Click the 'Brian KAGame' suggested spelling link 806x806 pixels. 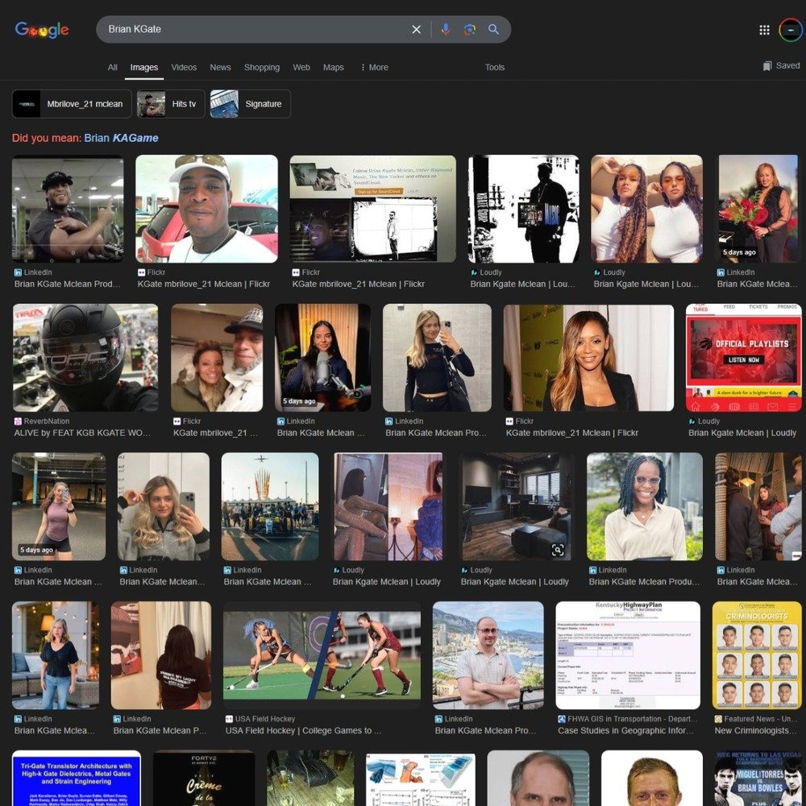pos(121,138)
